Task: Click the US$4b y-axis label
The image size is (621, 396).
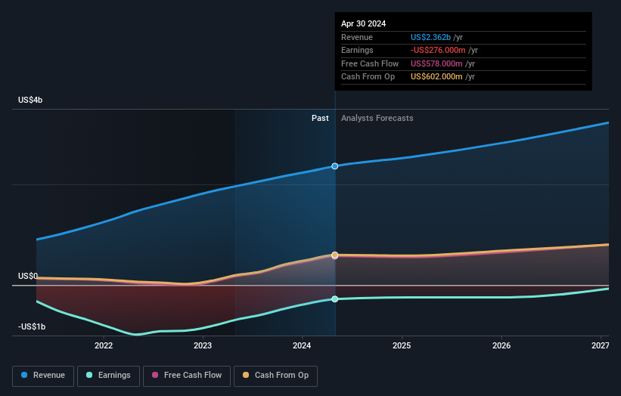Action: coord(30,100)
